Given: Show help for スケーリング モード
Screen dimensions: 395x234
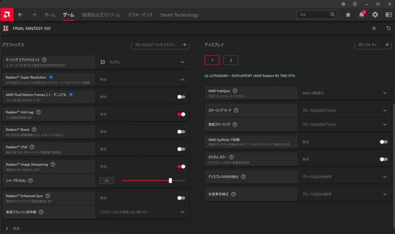Looking at the screenshot, I should (x=236, y=110).
